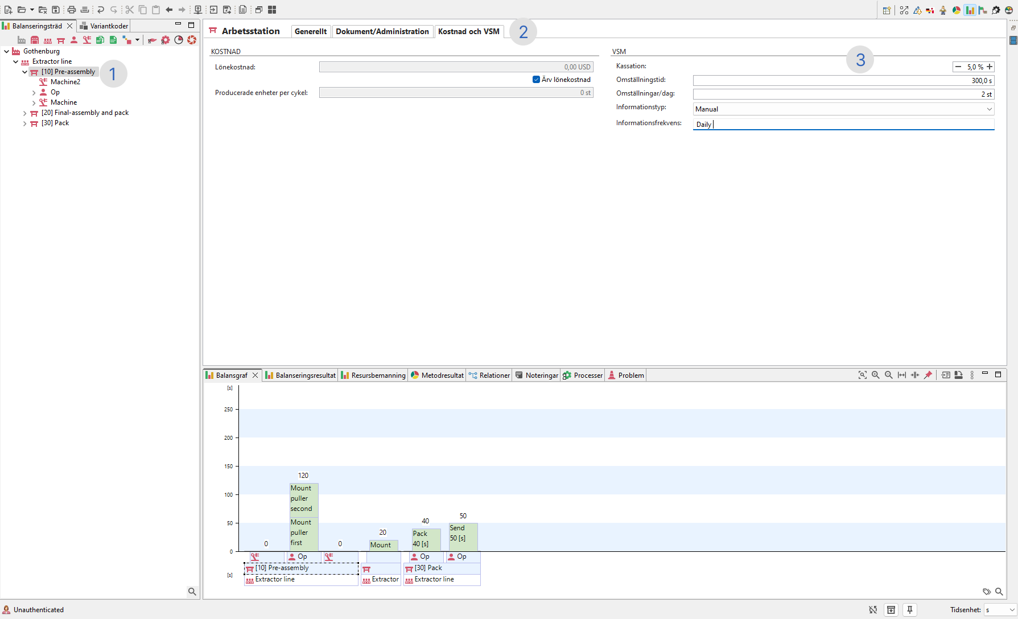
Task: Click the red pin icon in graph toolbar
Action: tap(928, 375)
